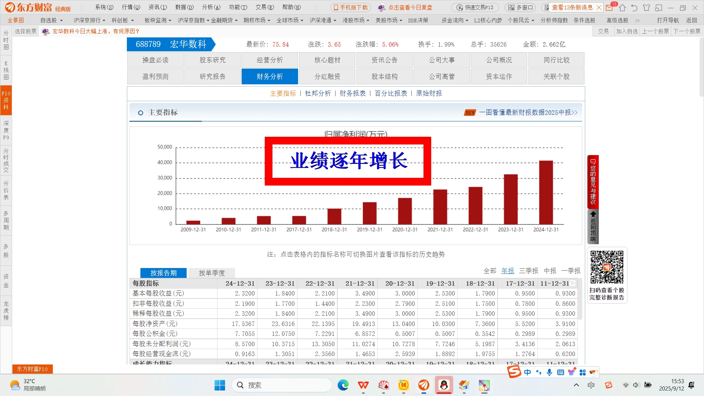Open volume control in system tray

click(636, 385)
